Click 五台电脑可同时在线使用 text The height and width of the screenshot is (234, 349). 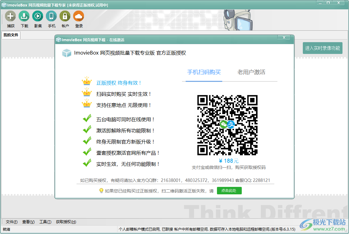125,120
